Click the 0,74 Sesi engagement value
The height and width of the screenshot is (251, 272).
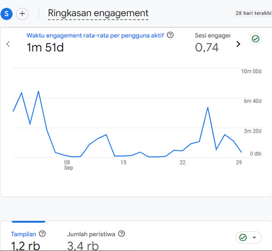[x=207, y=47]
